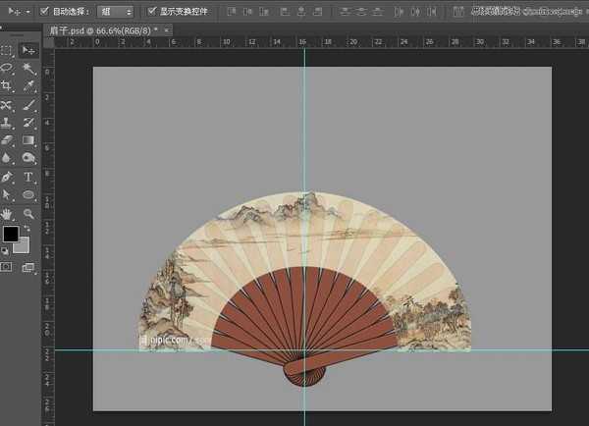
Task: Activate the Pen tool
Action: [x=7, y=177]
